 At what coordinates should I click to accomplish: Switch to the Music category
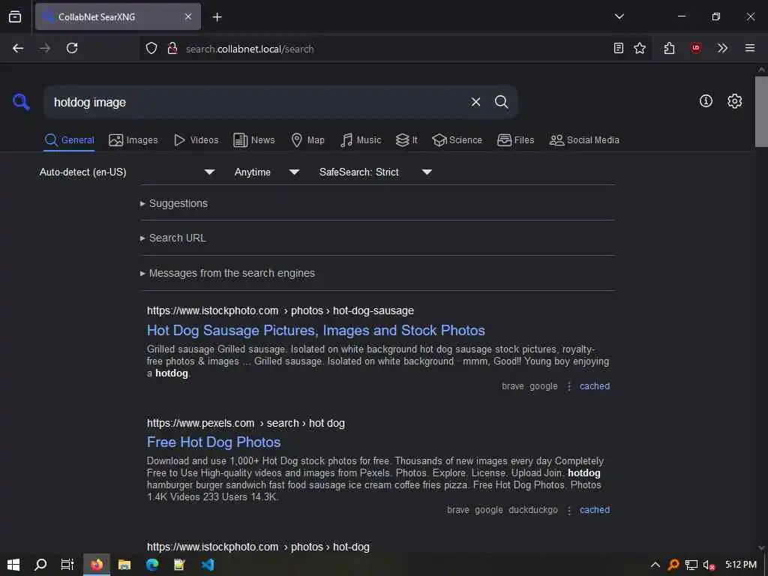coord(361,140)
